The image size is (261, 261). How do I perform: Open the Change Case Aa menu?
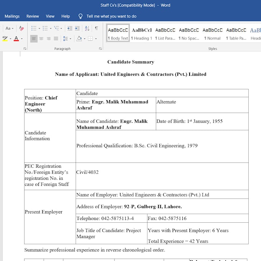pyautogui.click(x=9, y=28)
